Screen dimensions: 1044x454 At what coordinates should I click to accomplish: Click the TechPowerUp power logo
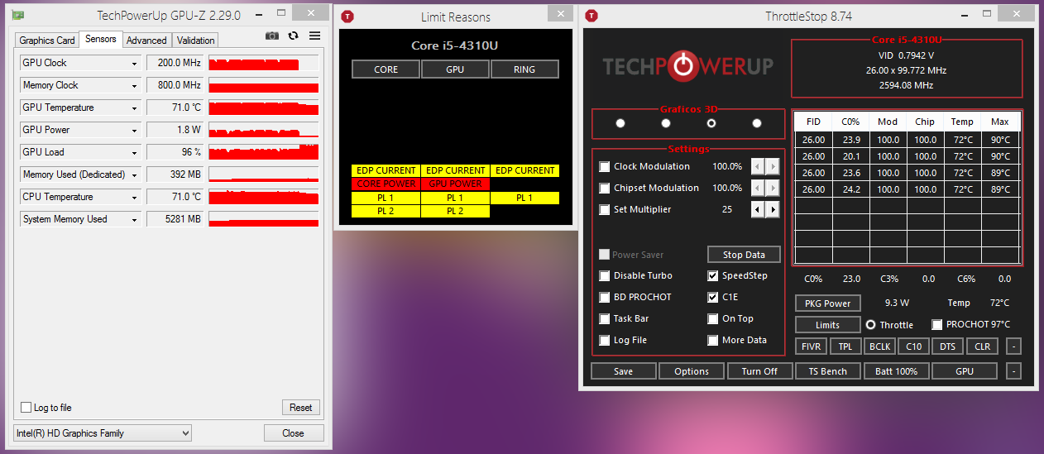(x=682, y=66)
